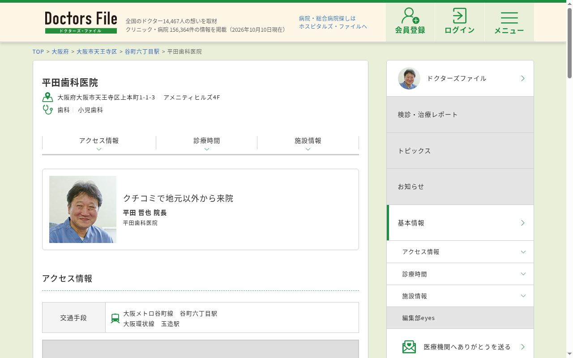This screenshot has height=358, width=573.
Task: Click chevron under 施設情報 tab
Action: 308,149
